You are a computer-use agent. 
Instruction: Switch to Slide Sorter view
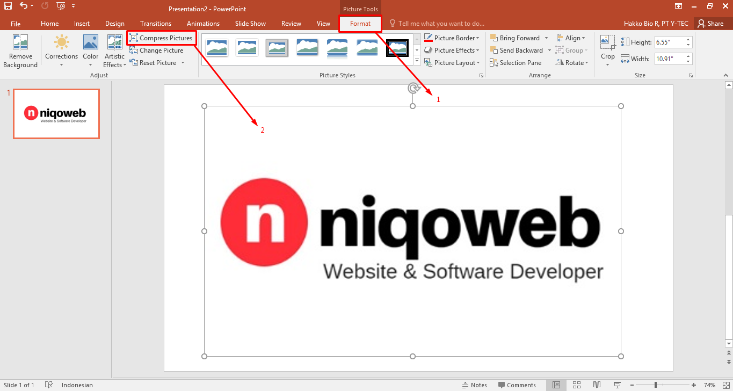[x=576, y=385]
